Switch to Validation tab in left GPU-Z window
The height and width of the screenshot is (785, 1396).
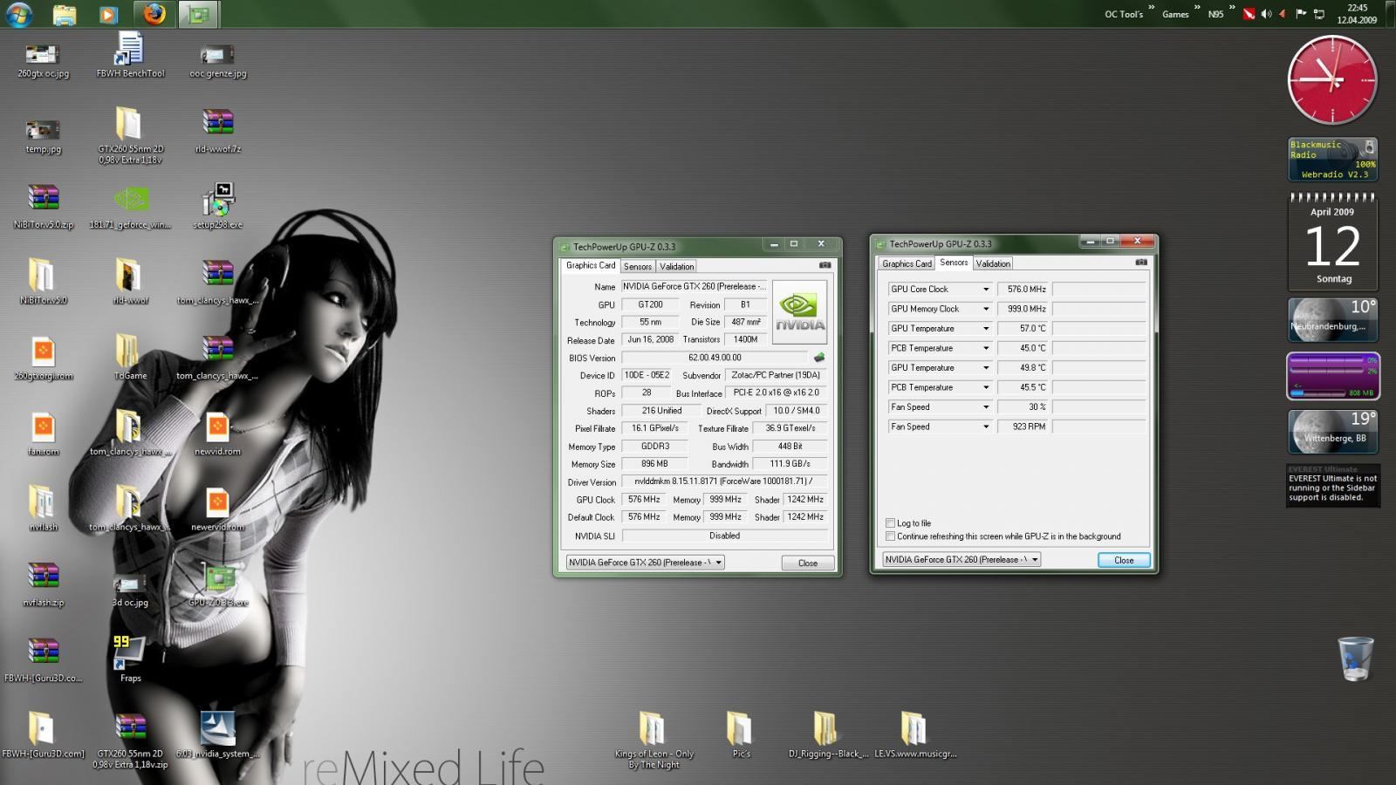[x=677, y=267]
